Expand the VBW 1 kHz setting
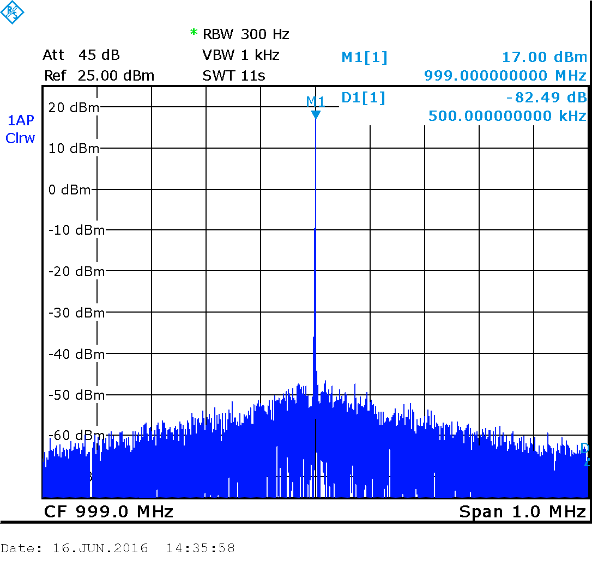Screen dimensions: 592x574 tap(240, 55)
